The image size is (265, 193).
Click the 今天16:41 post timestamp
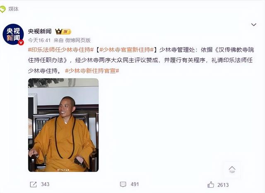[x=39, y=41]
